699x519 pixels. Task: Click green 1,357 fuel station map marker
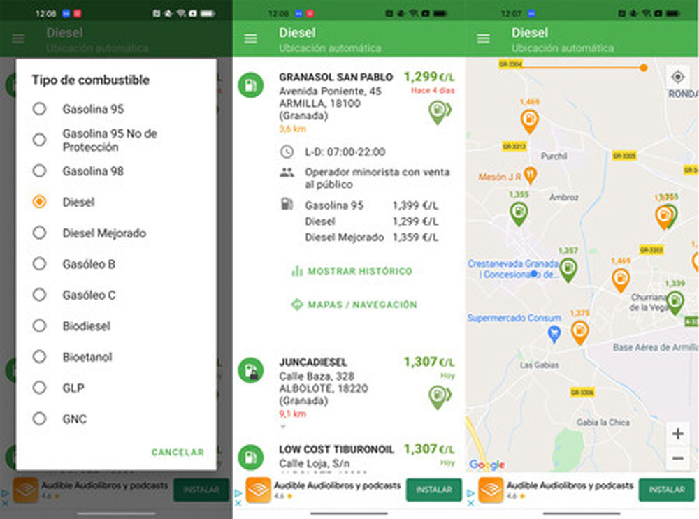(x=568, y=269)
